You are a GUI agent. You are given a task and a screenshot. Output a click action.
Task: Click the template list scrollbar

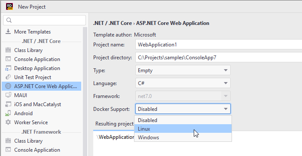[85, 92]
